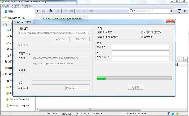The width and height of the screenshot is (189, 116).
Task: Click the active torrents refresh sidebar icon
Action: 8,49
